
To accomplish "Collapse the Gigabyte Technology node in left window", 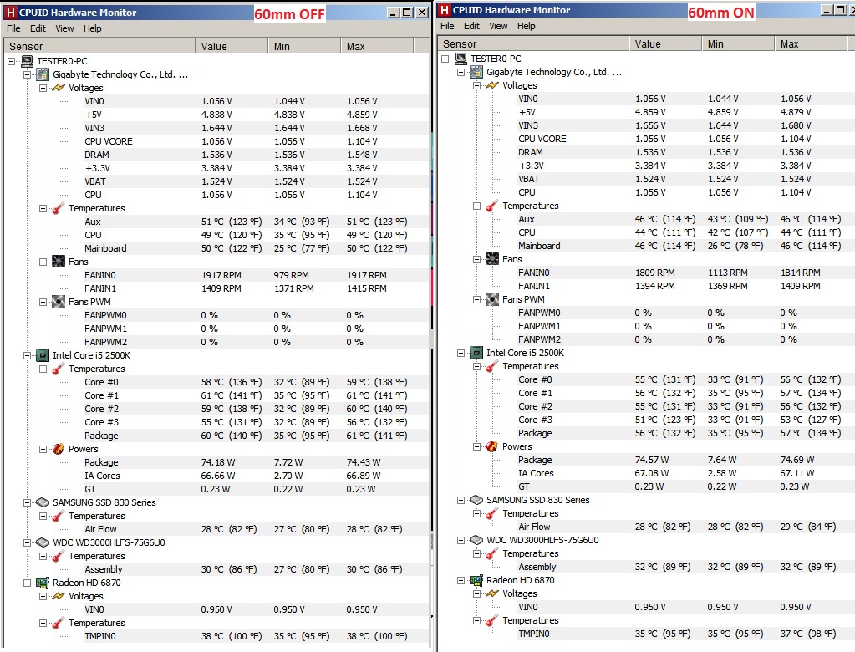I will pos(27,74).
